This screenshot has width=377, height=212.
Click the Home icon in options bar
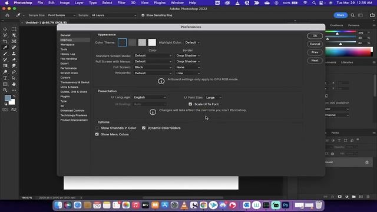coord(8,15)
